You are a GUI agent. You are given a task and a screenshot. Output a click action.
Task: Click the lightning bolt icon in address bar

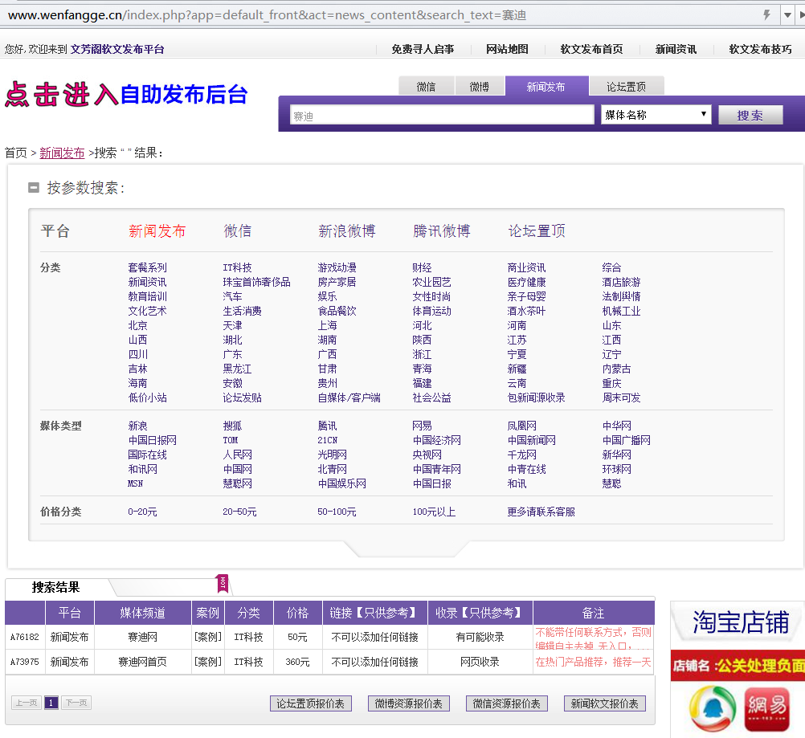[767, 15]
